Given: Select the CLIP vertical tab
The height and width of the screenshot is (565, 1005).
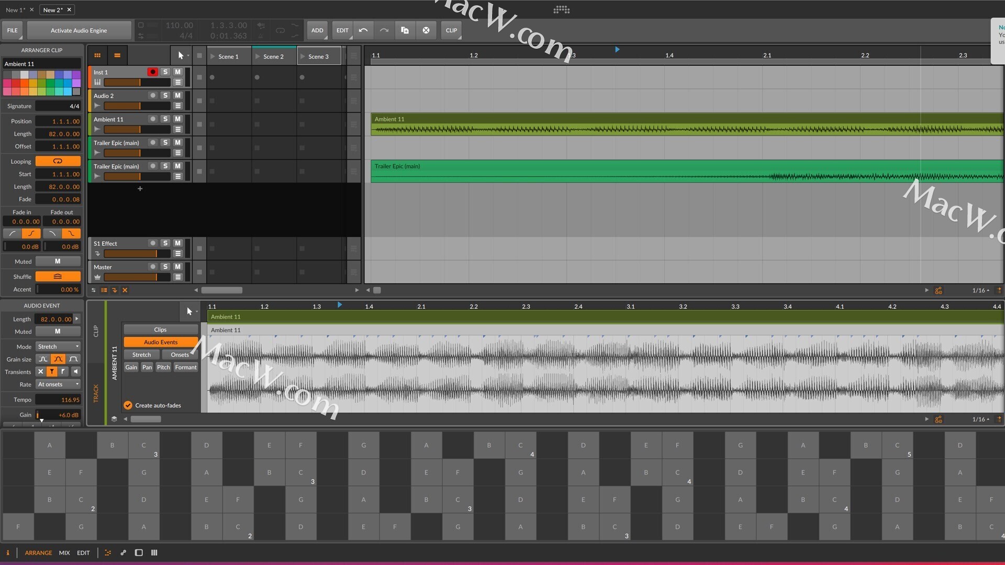Looking at the screenshot, I should pyautogui.click(x=96, y=331).
